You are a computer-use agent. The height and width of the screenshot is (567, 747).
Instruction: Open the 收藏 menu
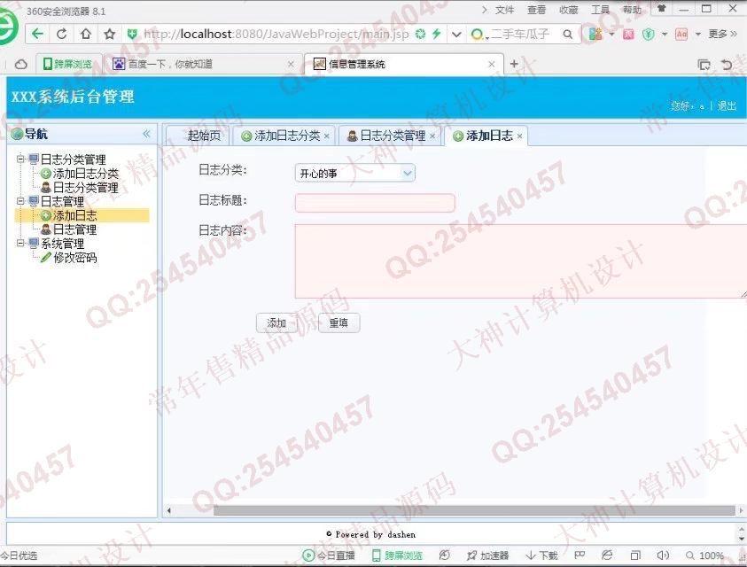point(568,10)
